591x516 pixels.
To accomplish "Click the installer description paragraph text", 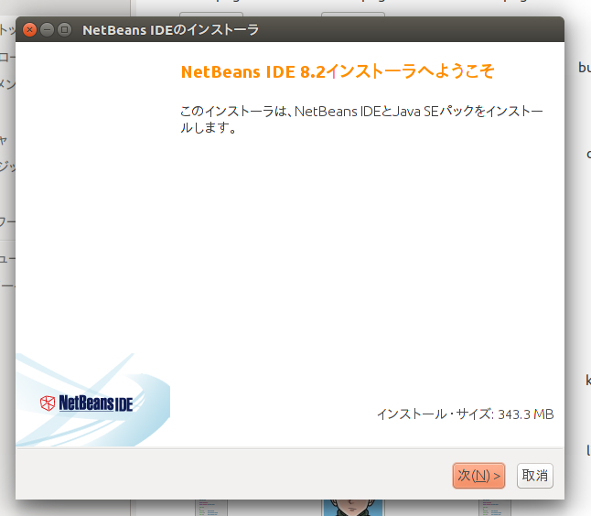I will [361, 120].
